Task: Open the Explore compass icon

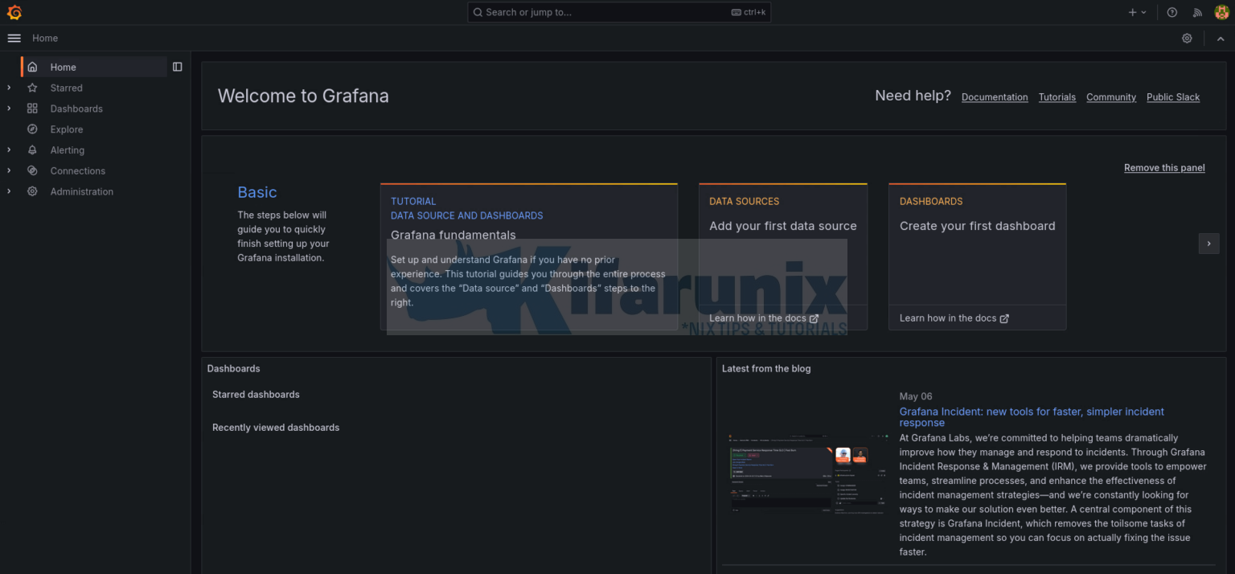Action: 32,129
